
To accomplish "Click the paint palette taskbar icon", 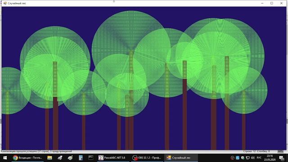I will [70, 158].
